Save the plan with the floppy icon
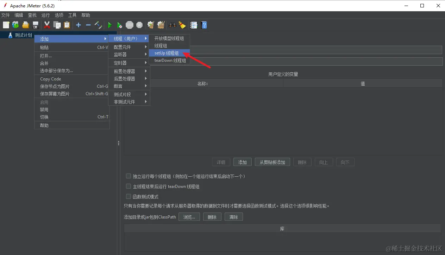 point(36,25)
